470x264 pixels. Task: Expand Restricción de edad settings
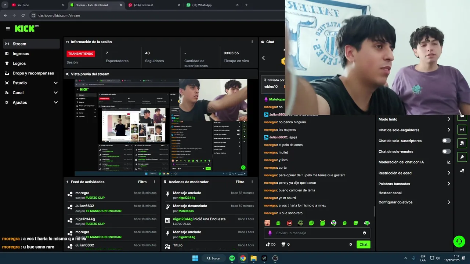coord(414,173)
